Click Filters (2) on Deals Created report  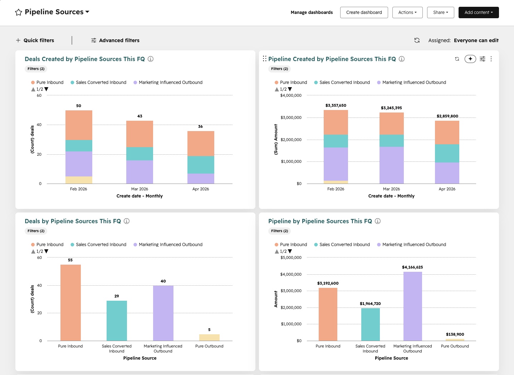point(36,69)
